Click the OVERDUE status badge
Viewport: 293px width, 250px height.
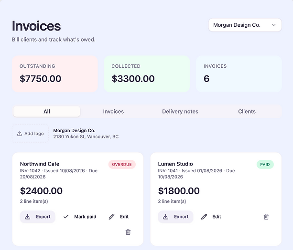122,165
